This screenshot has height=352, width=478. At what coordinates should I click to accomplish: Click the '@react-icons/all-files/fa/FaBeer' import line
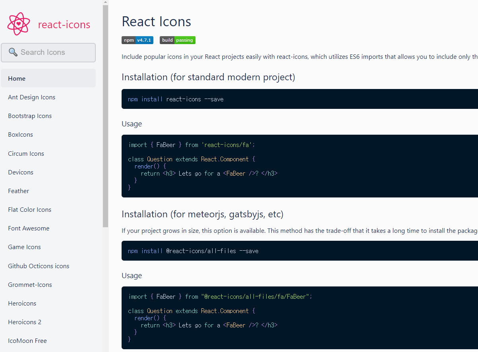[x=220, y=297]
